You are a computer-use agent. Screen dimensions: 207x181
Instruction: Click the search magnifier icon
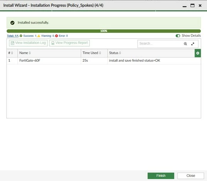[x=185, y=44]
